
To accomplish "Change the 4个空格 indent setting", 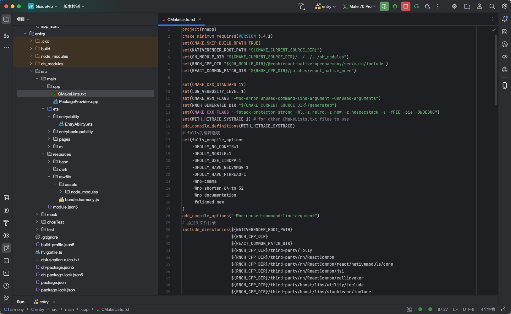I will pyautogui.click(x=488, y=309).
